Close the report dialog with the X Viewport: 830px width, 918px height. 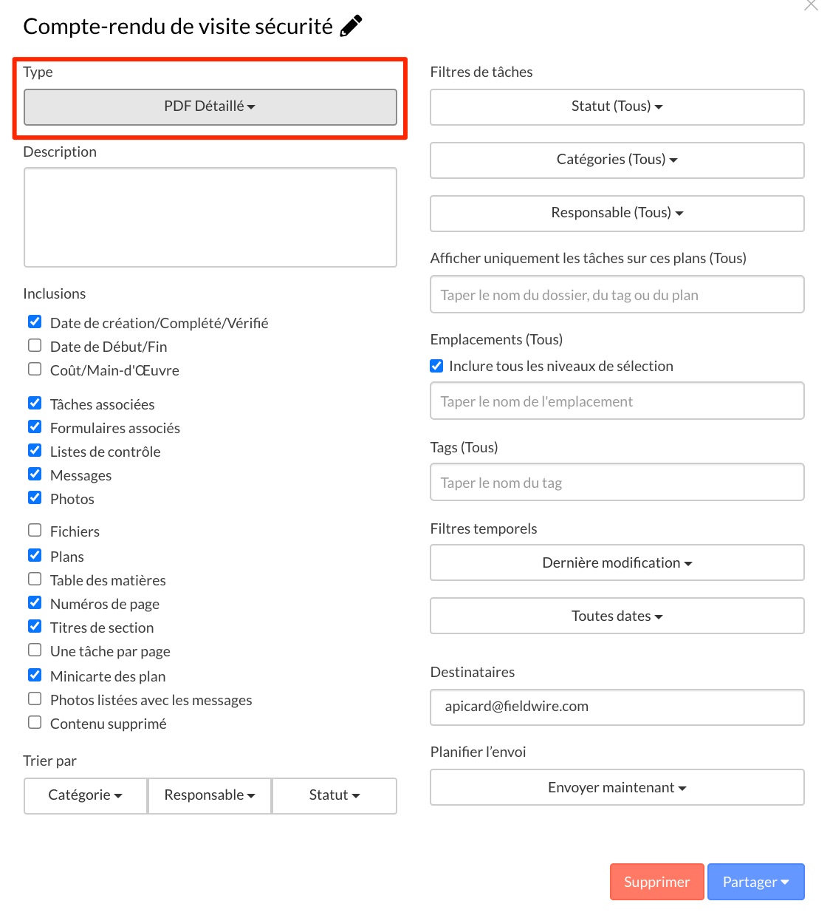(811, 5)
